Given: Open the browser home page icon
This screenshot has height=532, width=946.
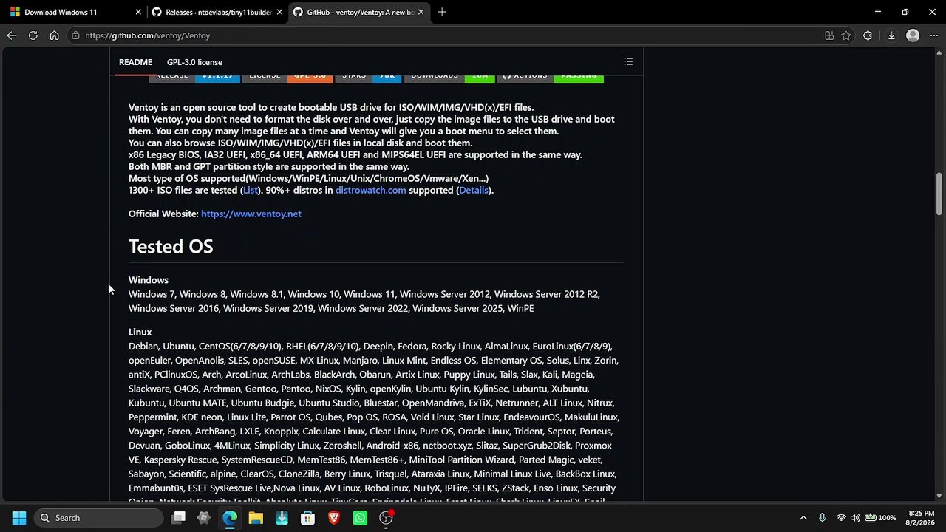Looking at the screenshot, I should coord(55,35).
